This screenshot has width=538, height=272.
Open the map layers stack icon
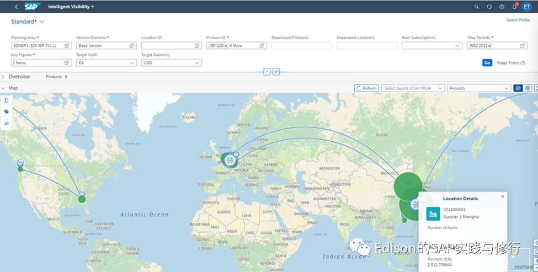(6, 111)
